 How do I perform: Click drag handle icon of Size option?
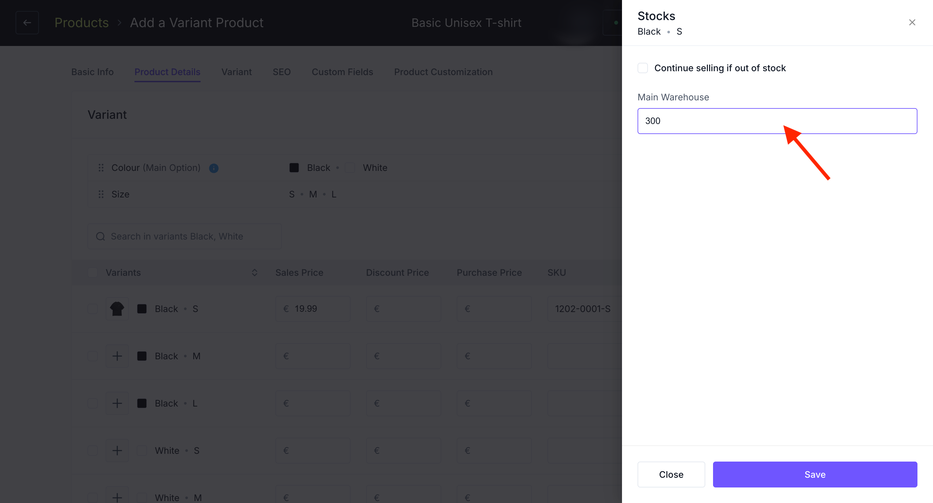[101, 194]
